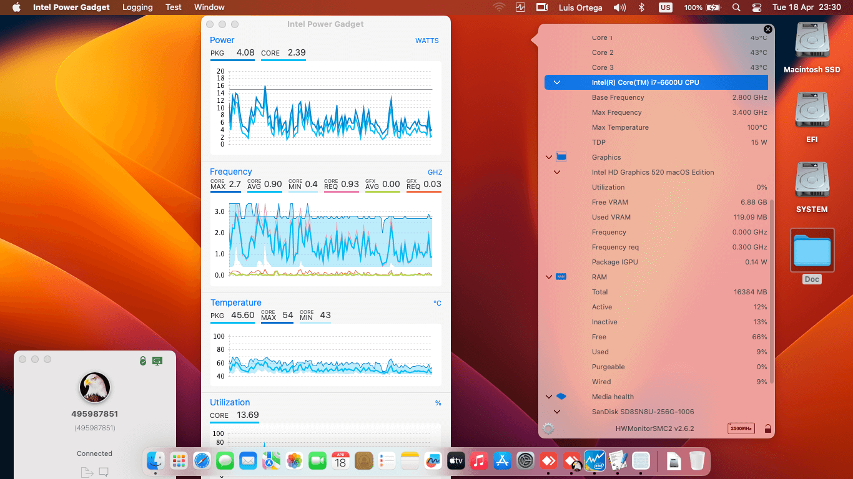The height and width of the screenshot is (479, 853).
Task: Click US input source in menu bar
Action: pos(666,7)
